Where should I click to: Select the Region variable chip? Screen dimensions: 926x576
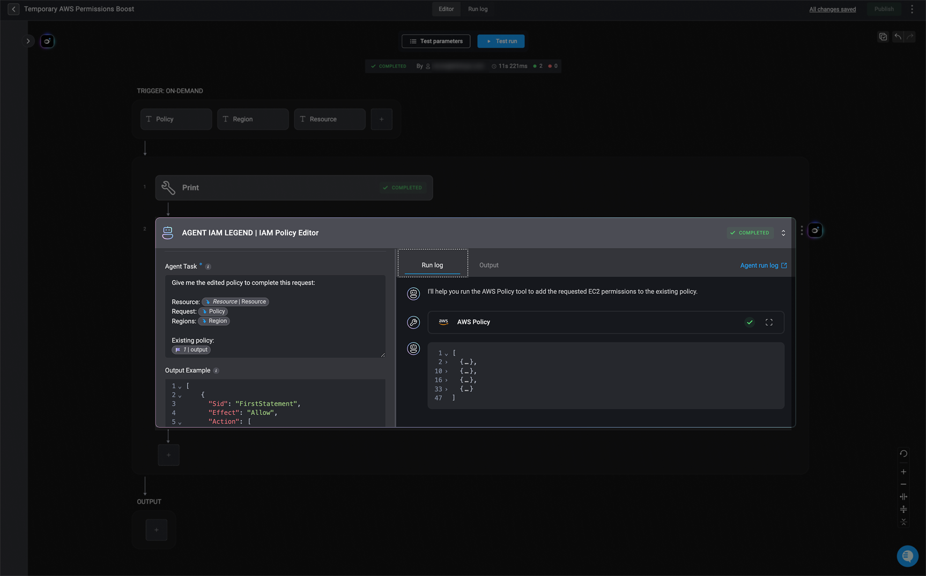tap(214, 321)
